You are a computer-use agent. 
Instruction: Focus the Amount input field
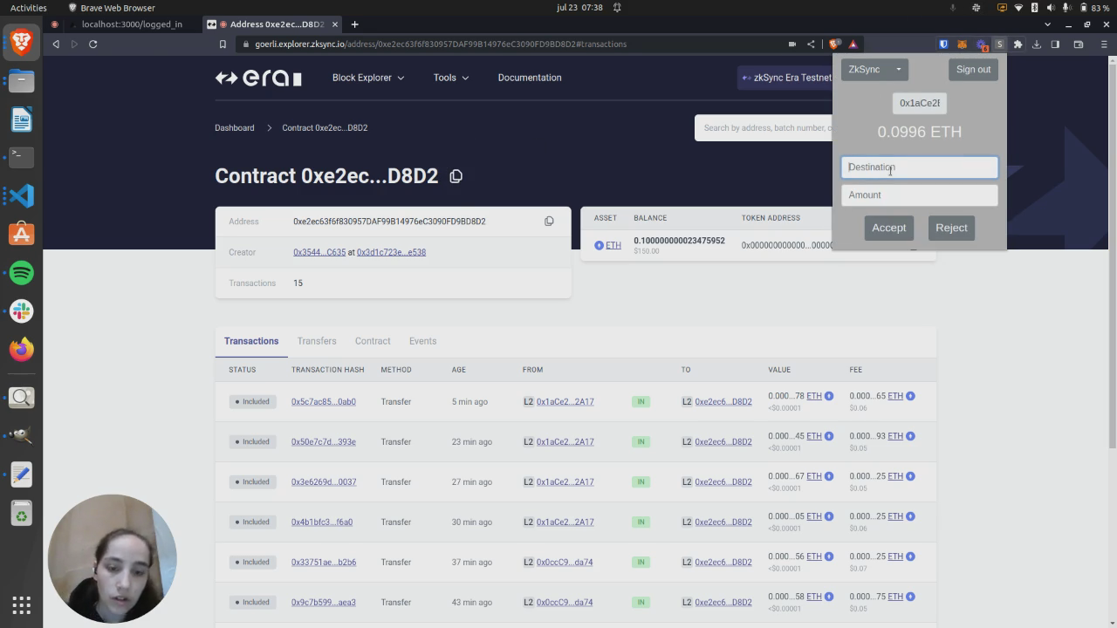click(920, 195)
